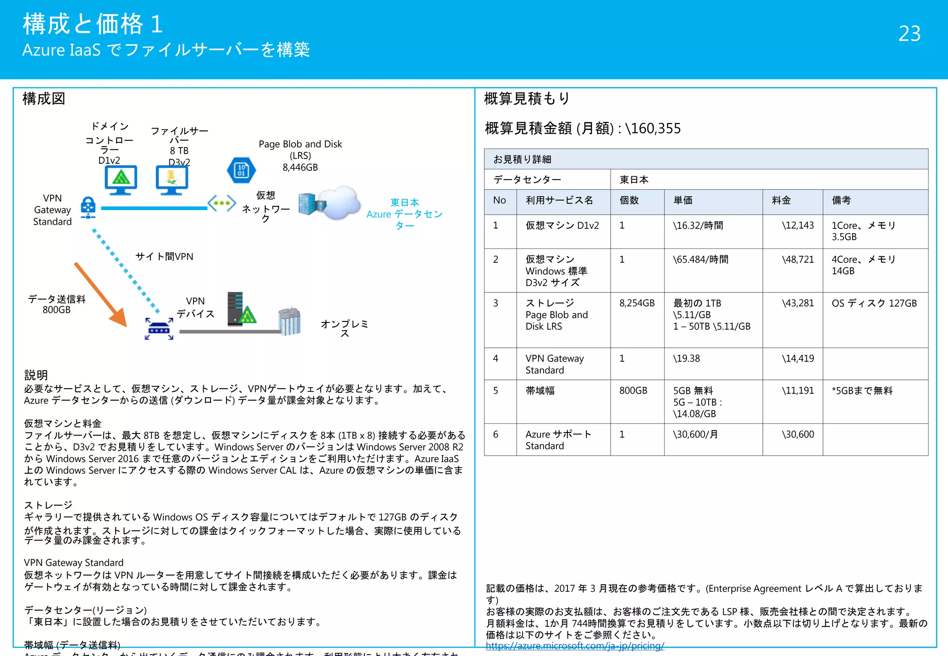Click the monthly estimate total \160,355
The height and width of the screenshot is (656, 948).
coord(653,128)
